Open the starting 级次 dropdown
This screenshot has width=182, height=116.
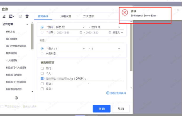pyautogui.click(x=84, y=49)
